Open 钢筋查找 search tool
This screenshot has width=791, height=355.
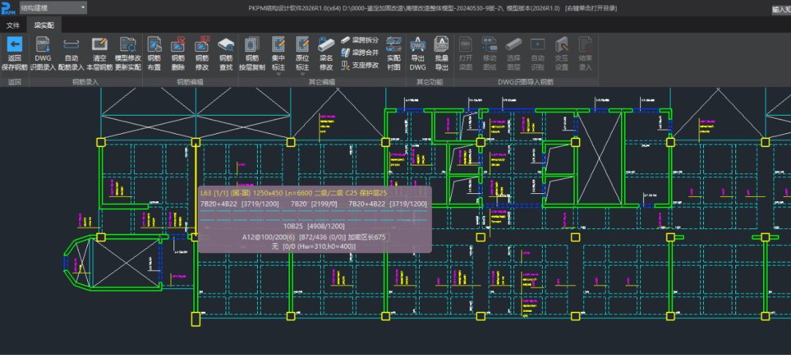click(226, 45)
